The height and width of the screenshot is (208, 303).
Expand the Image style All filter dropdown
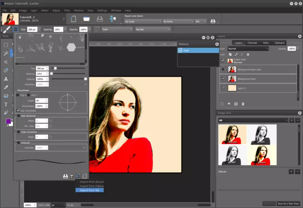point(252,120)
